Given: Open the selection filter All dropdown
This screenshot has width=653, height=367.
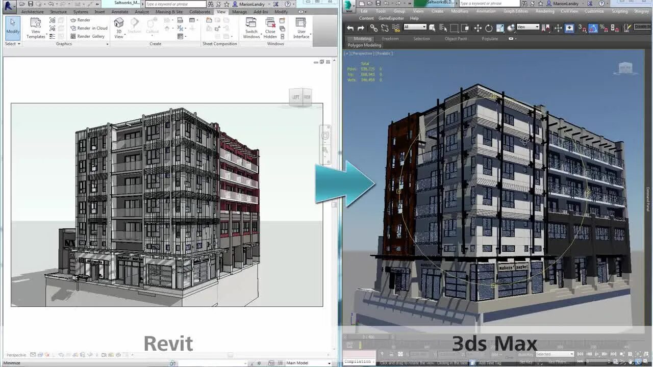Looking at the screenshot, I should [415, 27].
